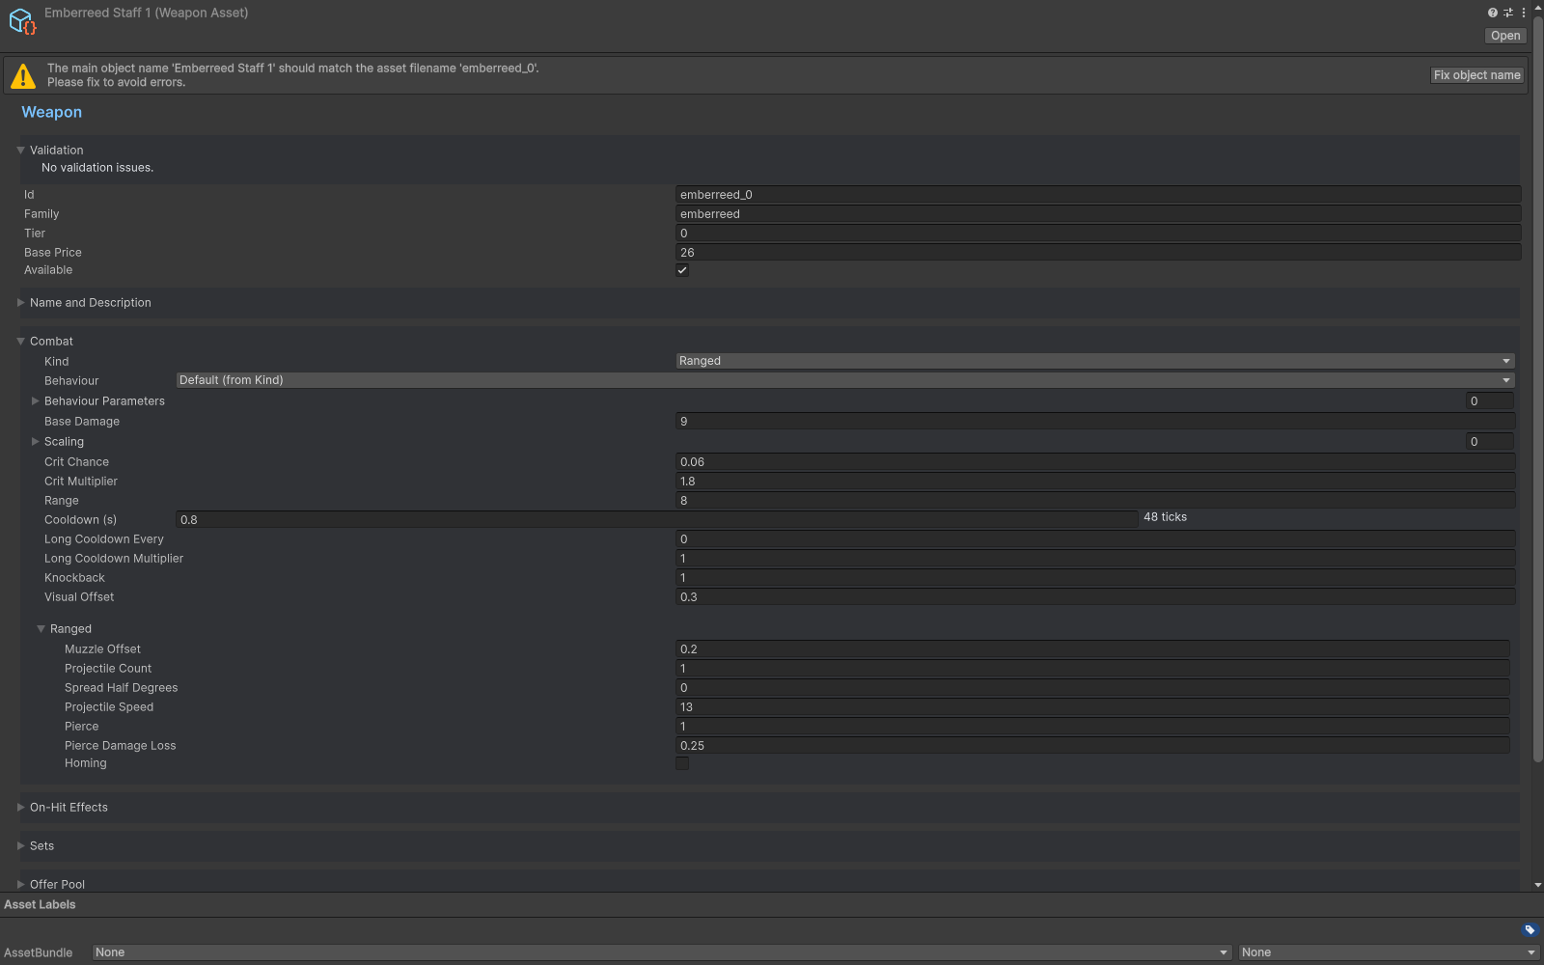
Task: Click the asset labels tag icon
Action: click(x=1530, y=930)
